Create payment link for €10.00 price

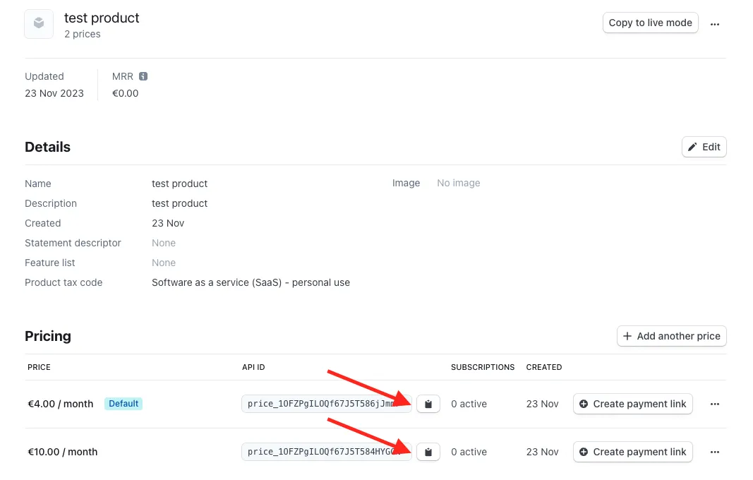click(x=632, y=452)
